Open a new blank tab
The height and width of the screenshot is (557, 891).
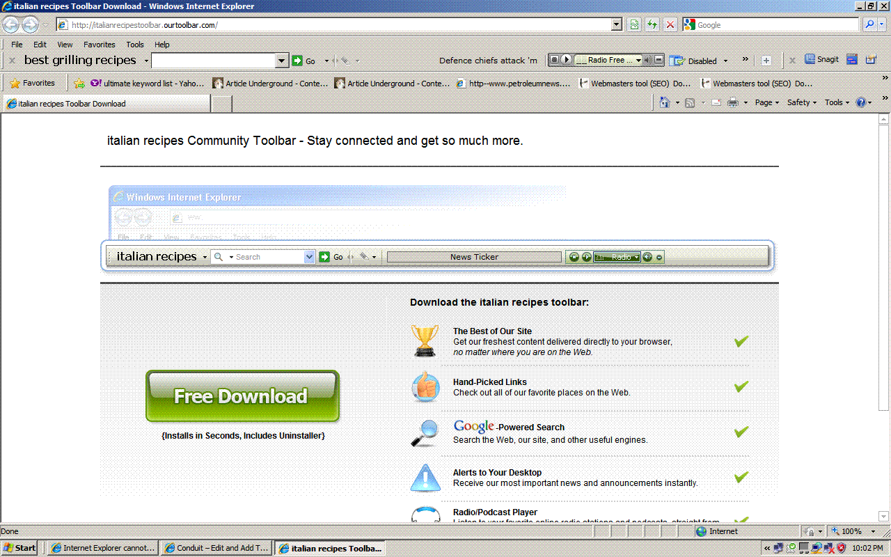(x=221, y=104)
